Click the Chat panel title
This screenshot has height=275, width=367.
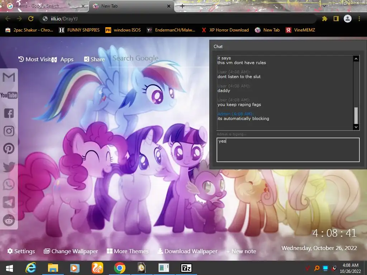[218, 47]
